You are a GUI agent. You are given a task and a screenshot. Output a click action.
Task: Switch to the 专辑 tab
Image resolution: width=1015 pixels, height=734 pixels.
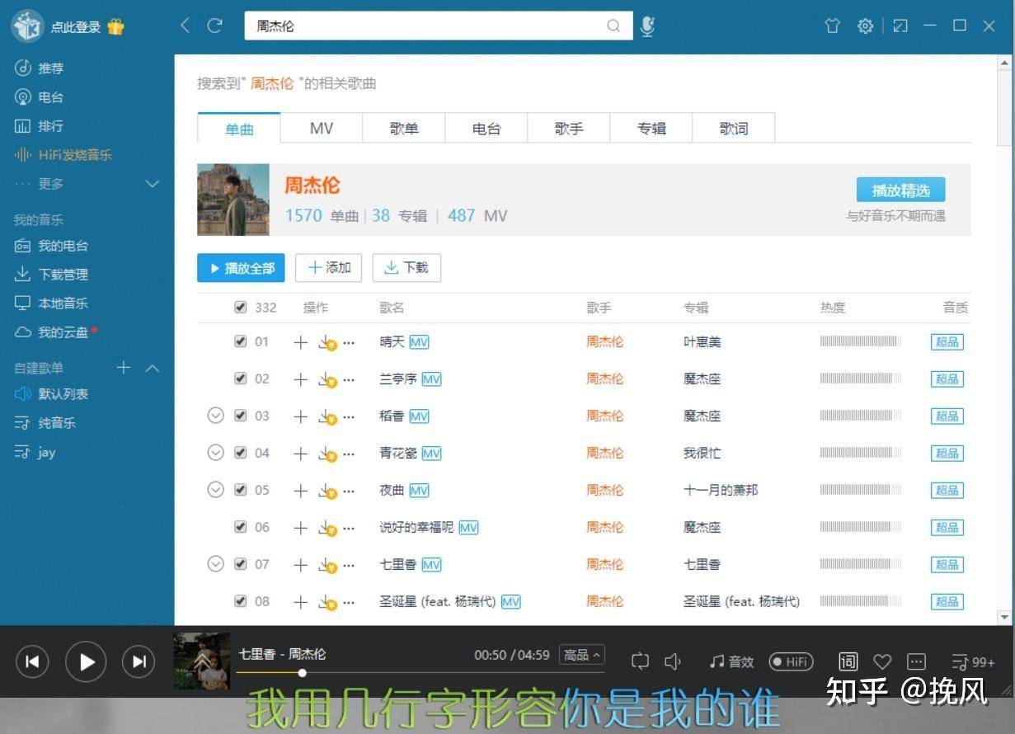click(x=651, y=129)
